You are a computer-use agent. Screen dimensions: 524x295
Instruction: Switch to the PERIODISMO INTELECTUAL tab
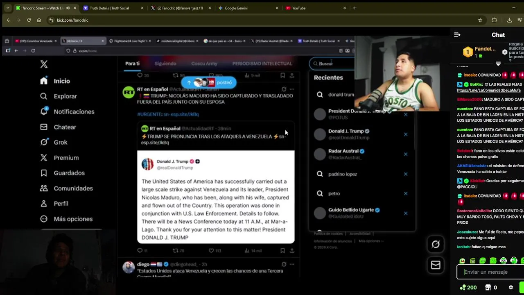tap(262, 64)
